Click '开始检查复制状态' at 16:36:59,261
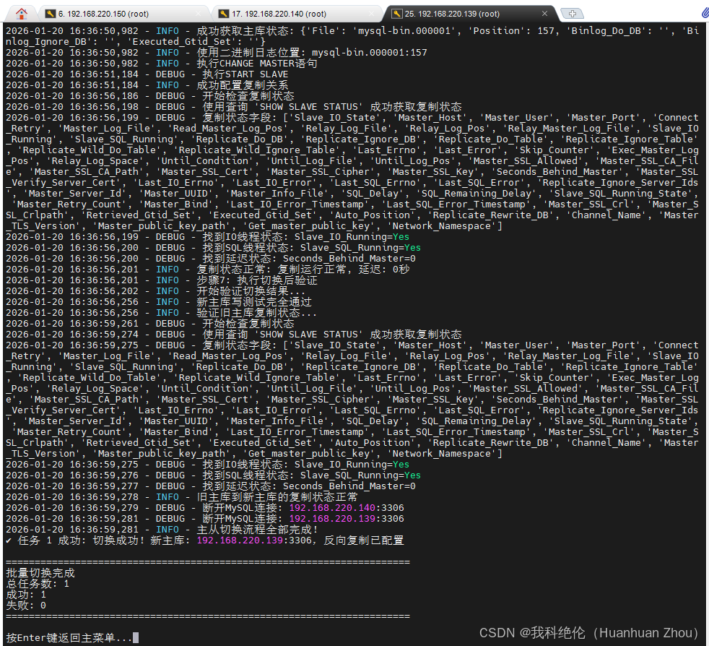The width and height of the screenshot is (709, 646). (x=248, y=324)
